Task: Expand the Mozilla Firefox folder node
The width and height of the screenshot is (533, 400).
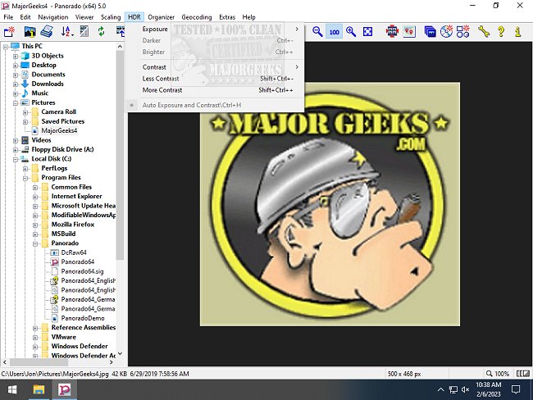Action: pos(35,225)
